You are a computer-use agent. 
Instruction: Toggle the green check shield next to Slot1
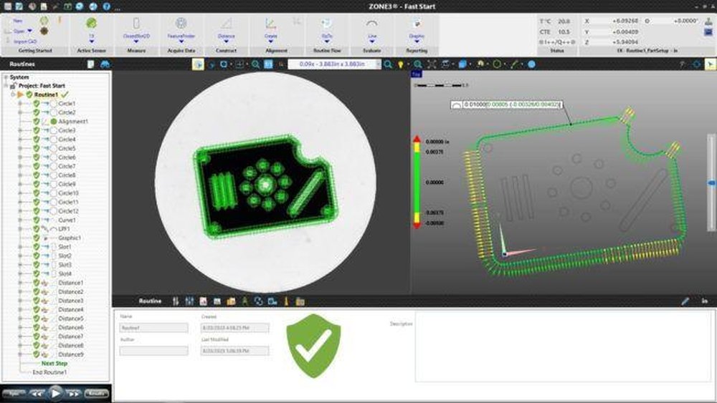(x=36, y=247)
